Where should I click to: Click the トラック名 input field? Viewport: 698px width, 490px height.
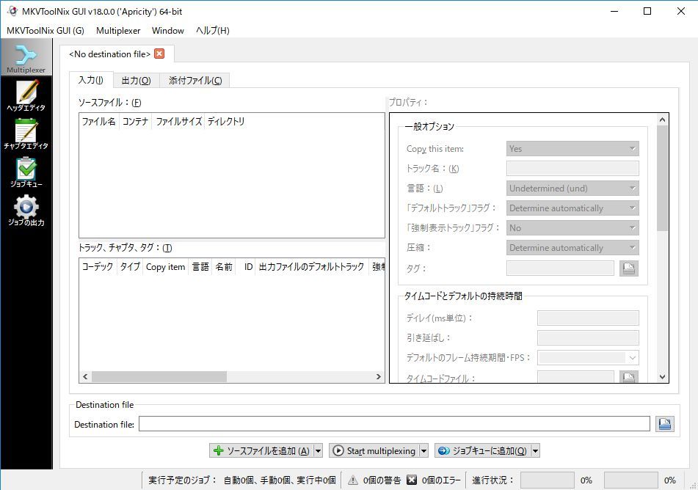(572, 168)
